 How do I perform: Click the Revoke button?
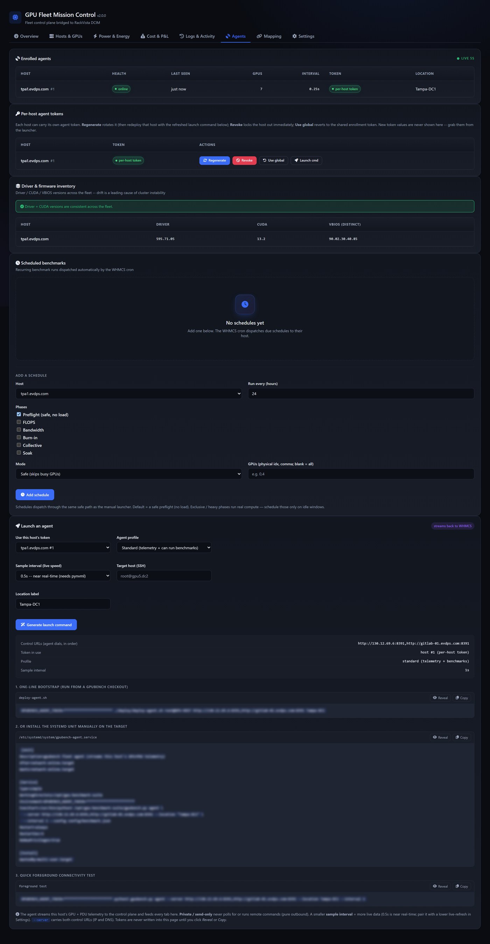click(x=244, y=160)
